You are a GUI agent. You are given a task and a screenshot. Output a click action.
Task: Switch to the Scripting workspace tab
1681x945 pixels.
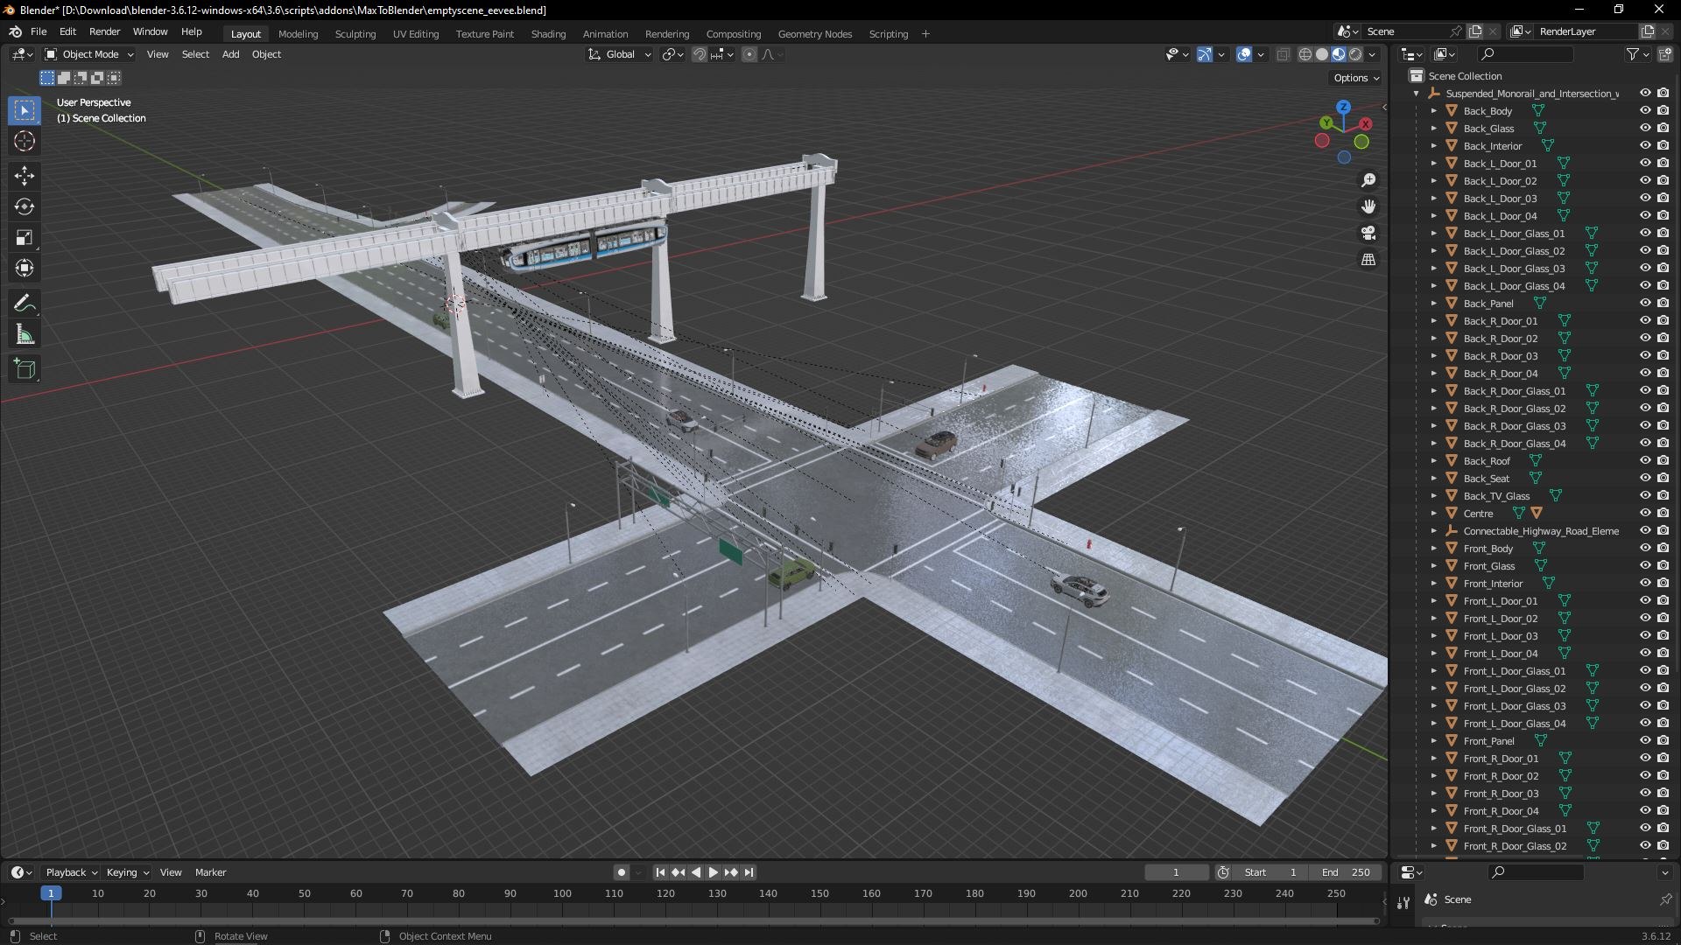(888, 34)
